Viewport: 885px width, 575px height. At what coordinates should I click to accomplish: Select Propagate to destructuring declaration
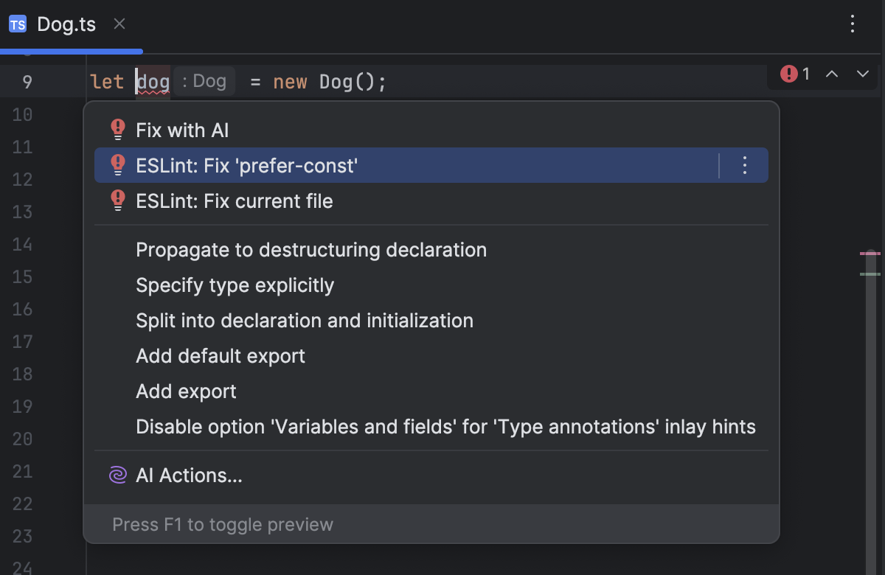[x=310, y=250]
